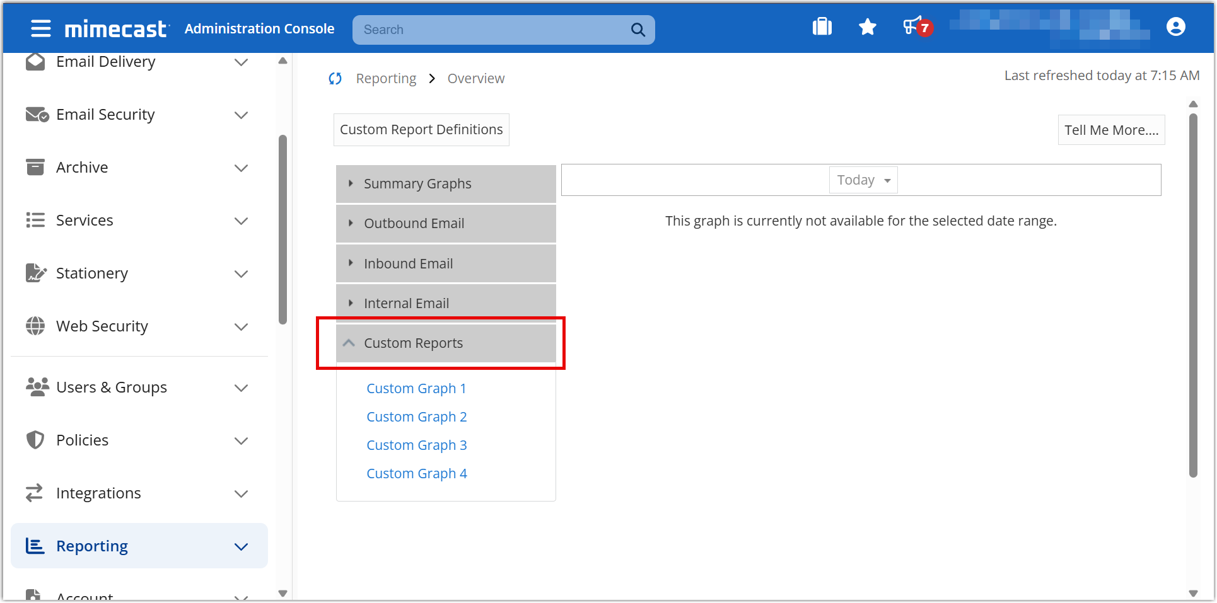The height and width of the screenshot is (603, 1217).
Task: Click Custom Report Definitions button
Action: point(421,130)
